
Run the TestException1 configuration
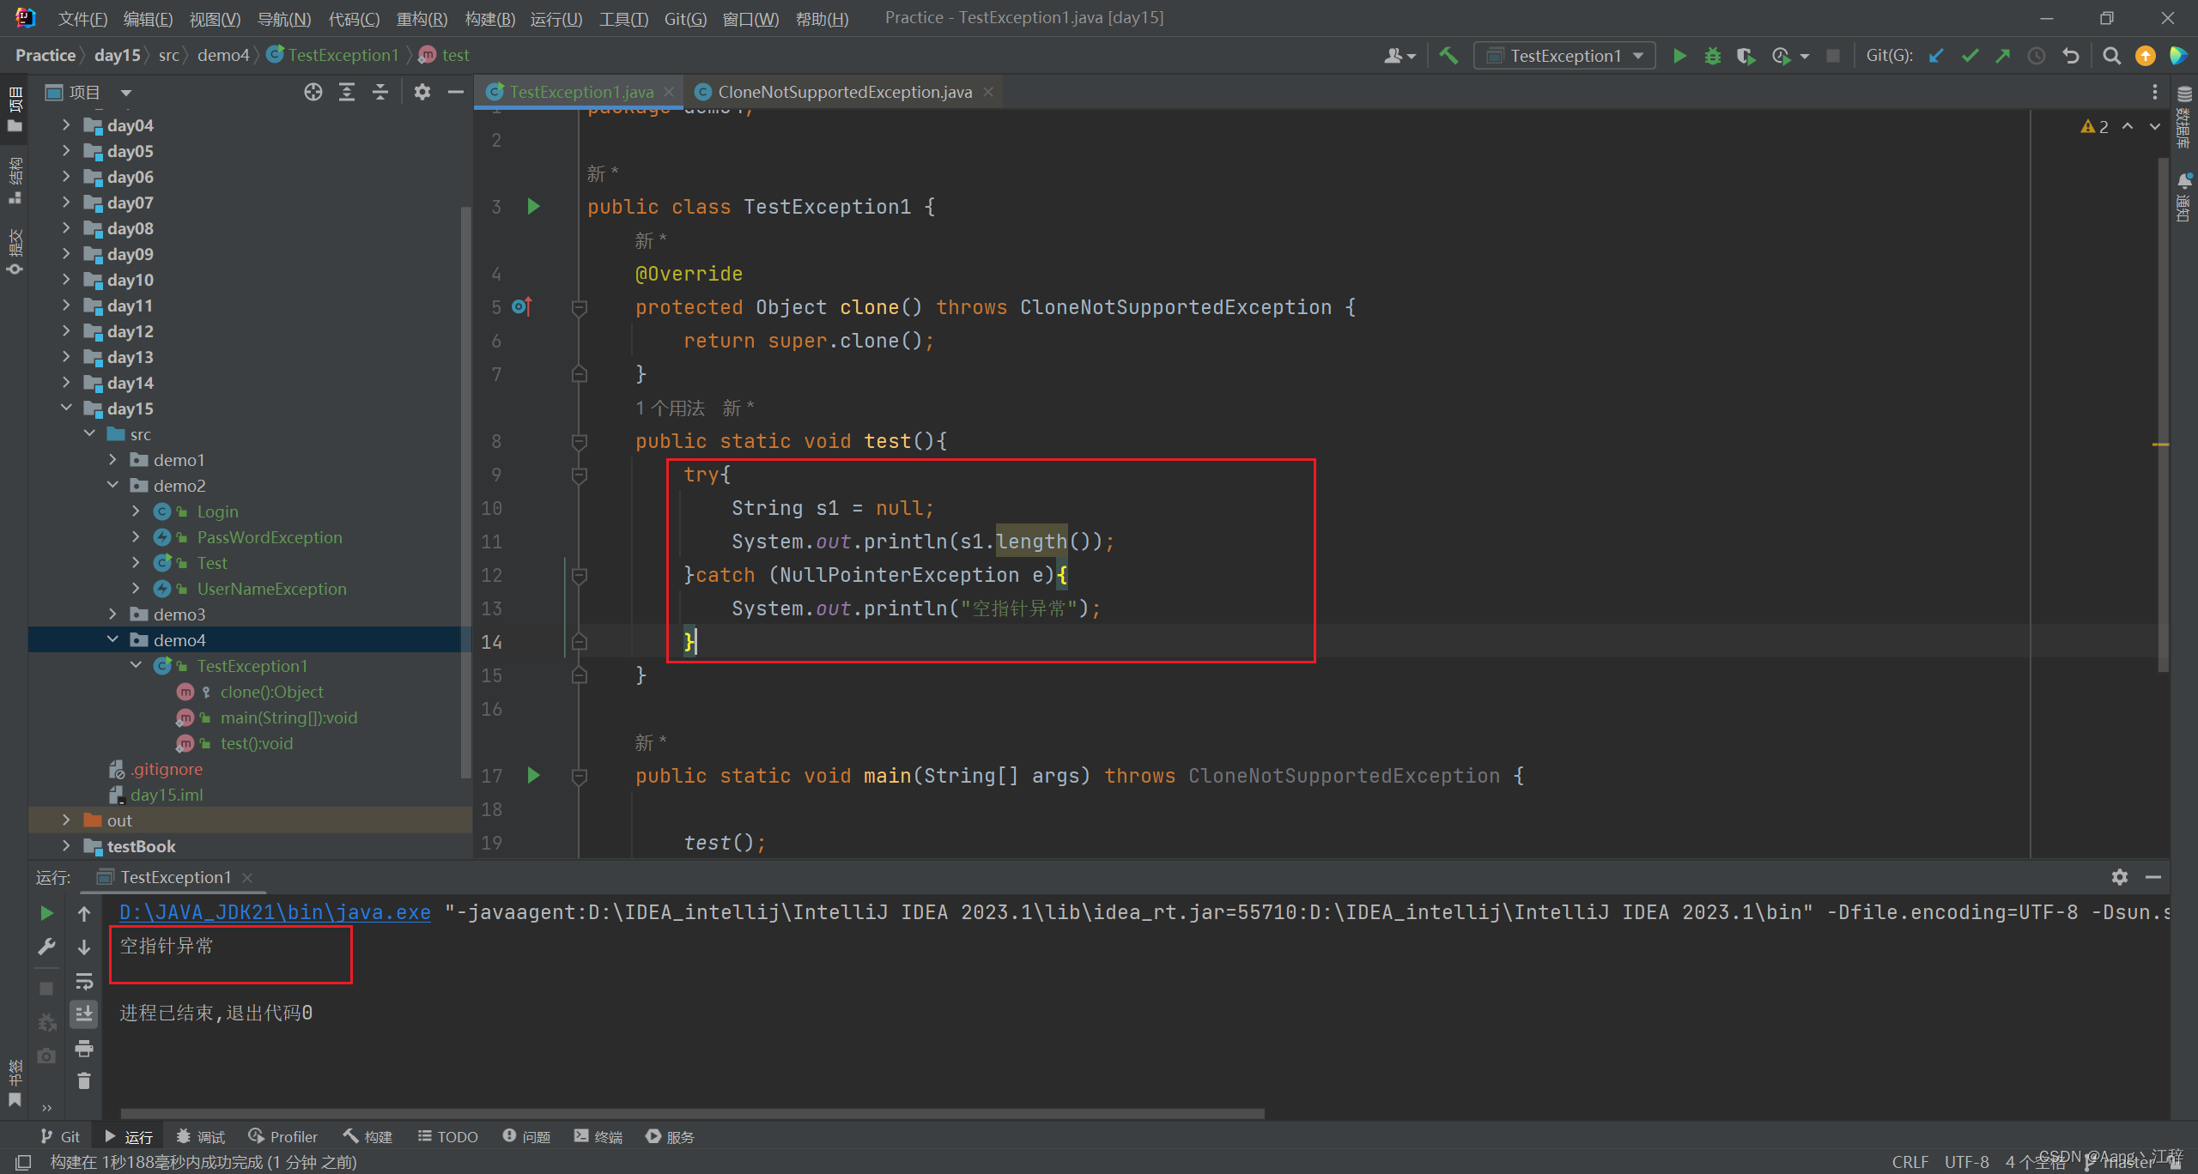click(1679, 55)
